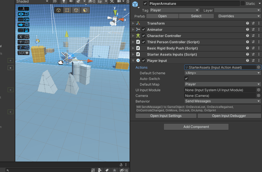Expand the Transform component foldout
The width and height of the screenshot is (262, 172).
134,23
